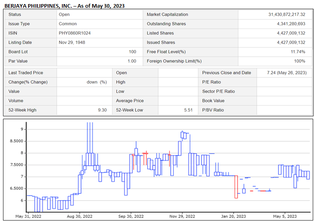The image size is (315, 222).
Task: Click the Average Price label
Action: coord(130,101)
